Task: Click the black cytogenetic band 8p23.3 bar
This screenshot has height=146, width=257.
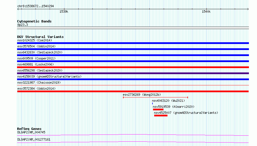Action: [133, 28]
